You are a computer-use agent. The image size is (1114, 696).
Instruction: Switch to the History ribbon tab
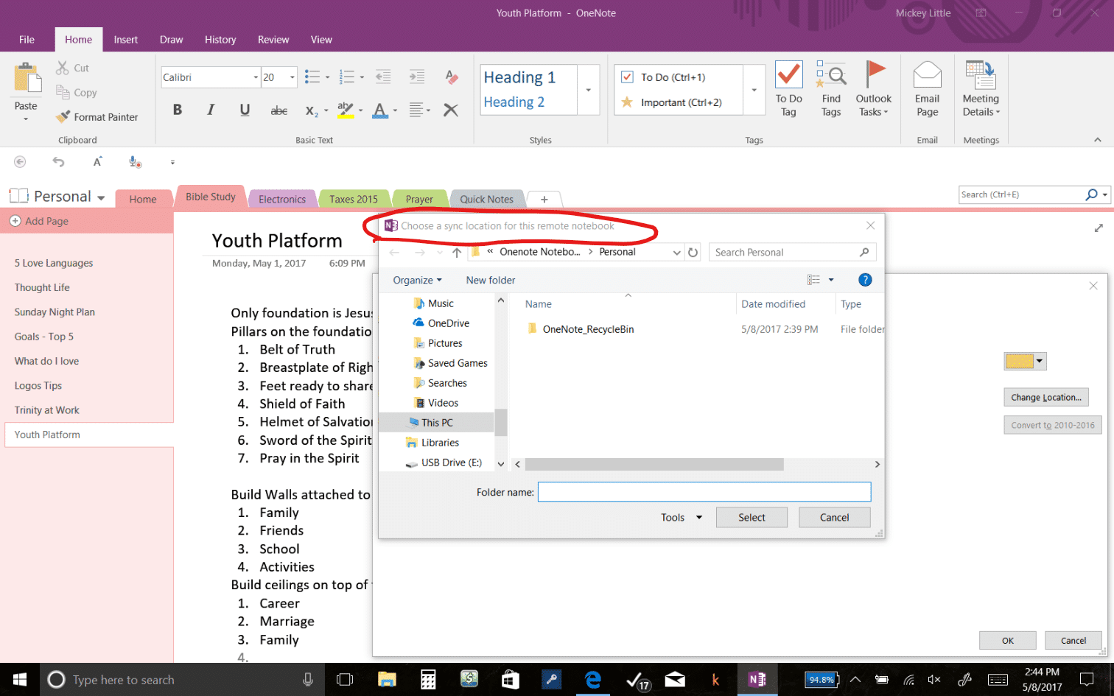point(220,40)
